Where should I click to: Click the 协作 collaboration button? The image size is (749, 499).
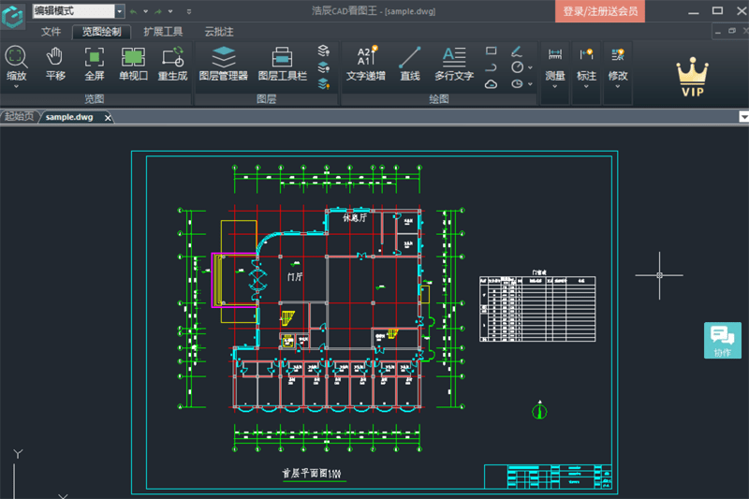click(x=722, y=341)
